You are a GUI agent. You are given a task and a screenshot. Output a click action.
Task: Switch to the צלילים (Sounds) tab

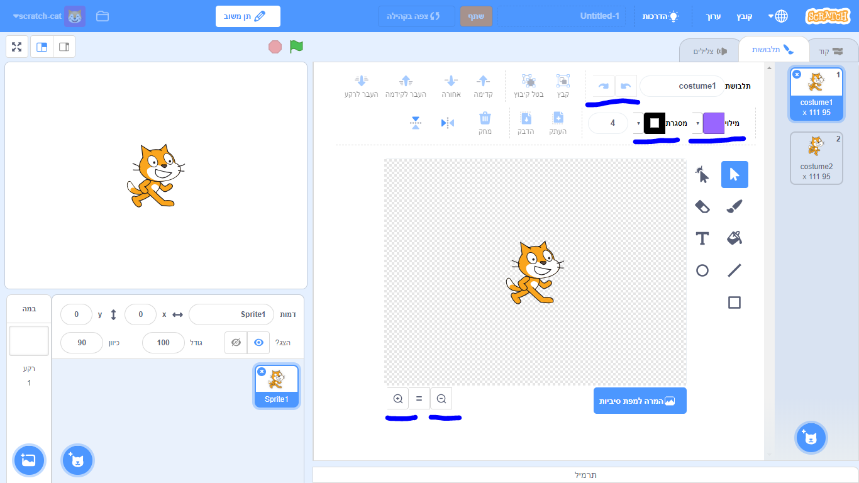pyautogui.click(x=707, y=50)
